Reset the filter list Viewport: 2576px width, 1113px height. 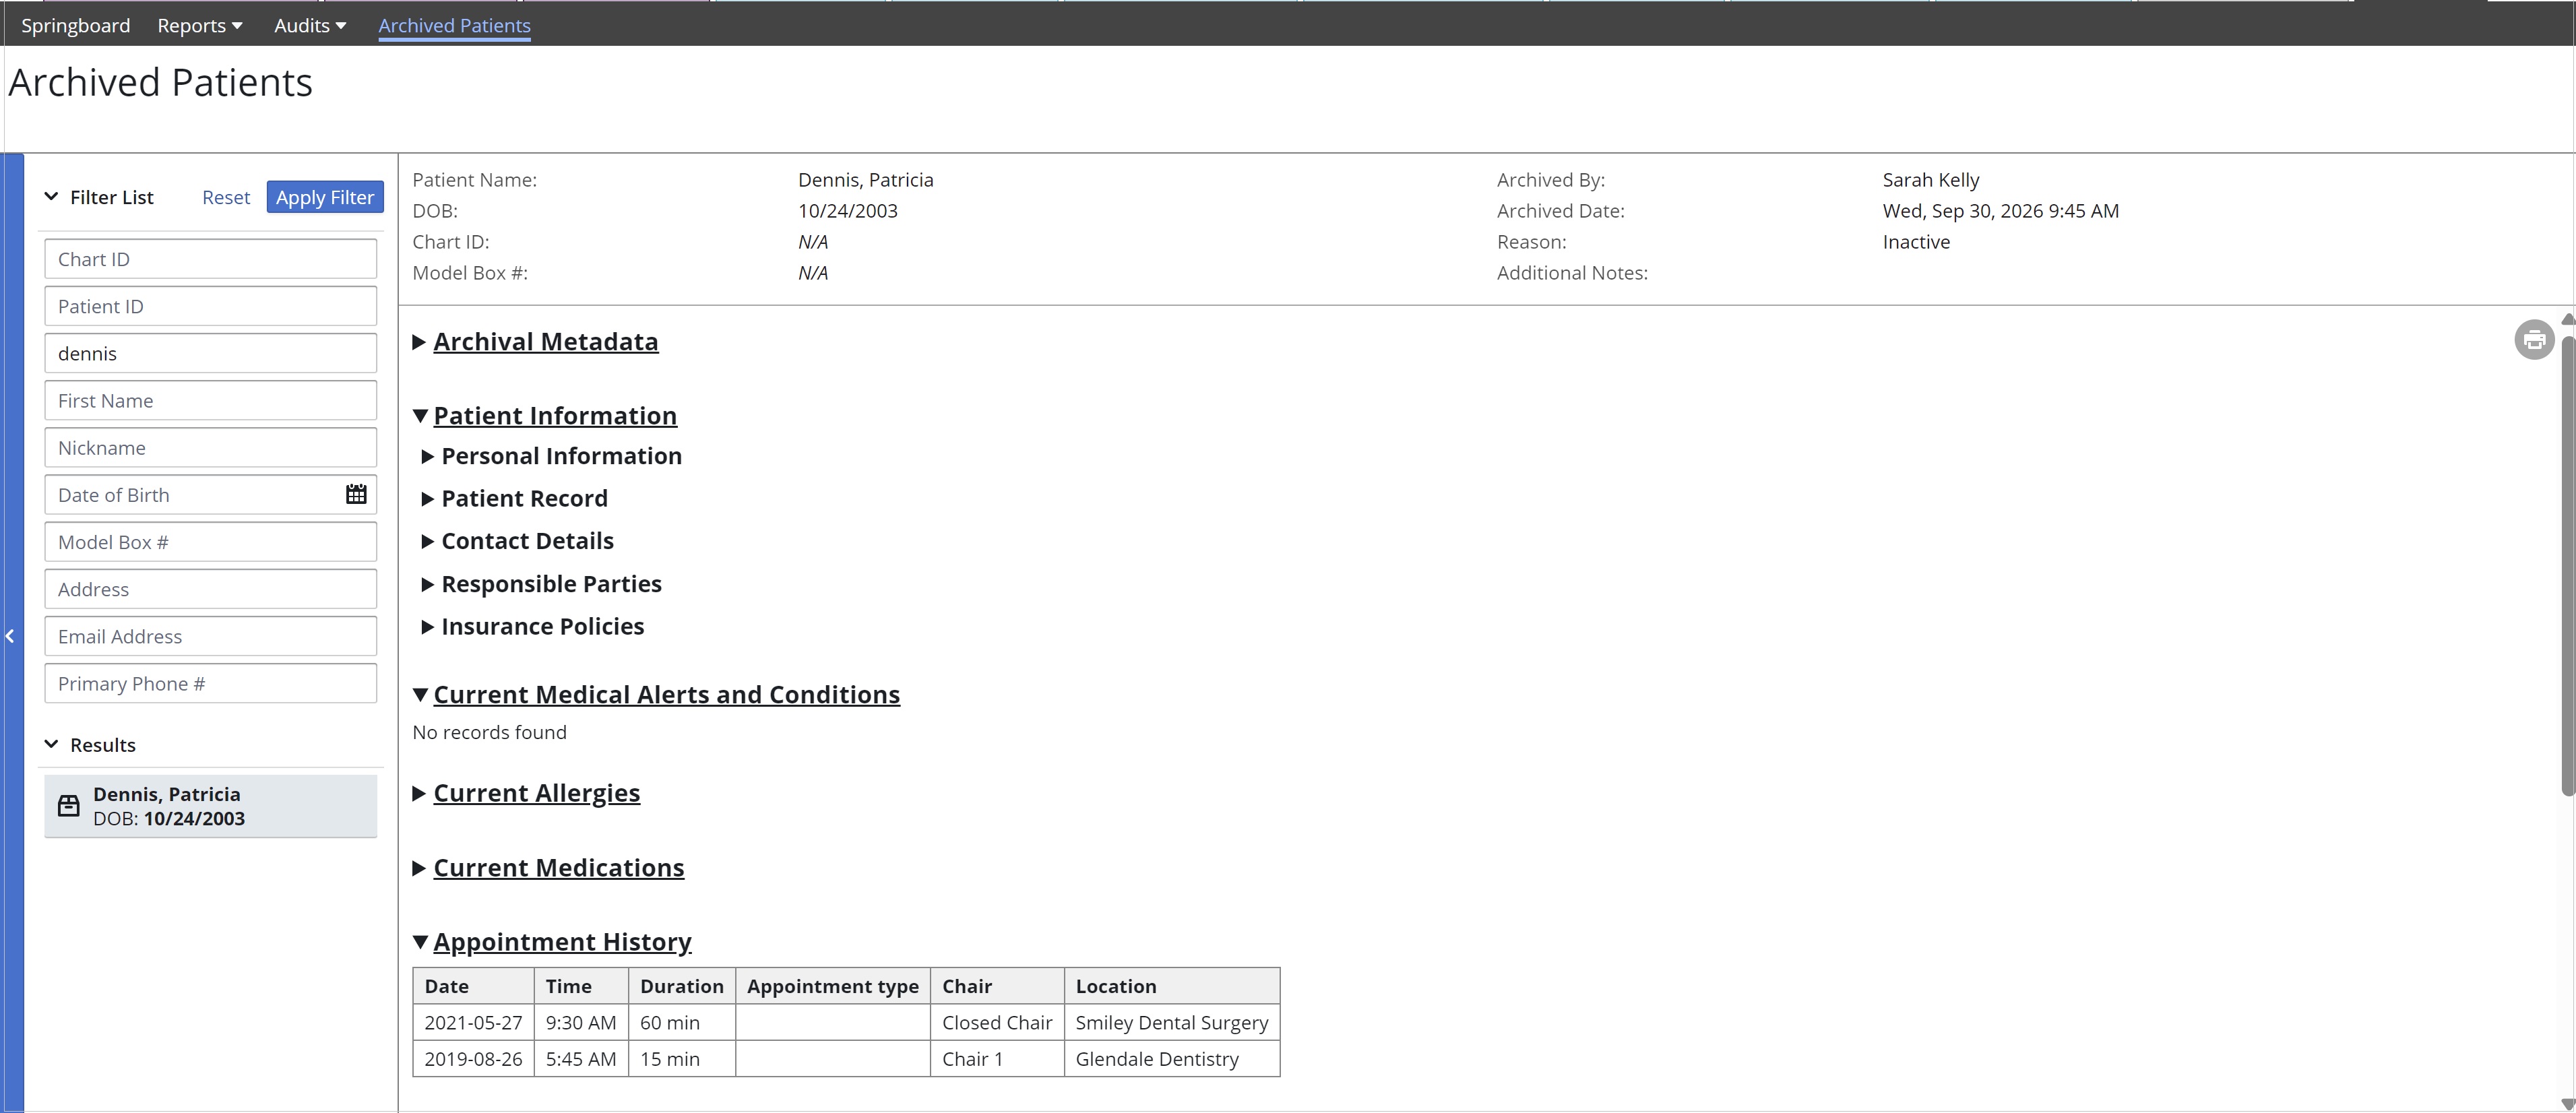tap(226, 197)
